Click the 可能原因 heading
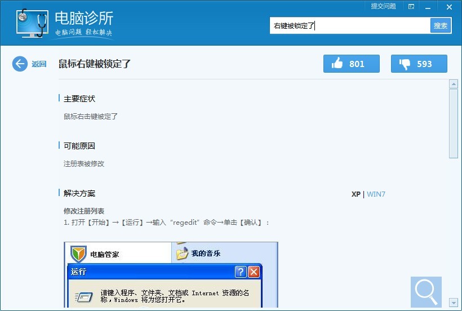 click(79, 146)
